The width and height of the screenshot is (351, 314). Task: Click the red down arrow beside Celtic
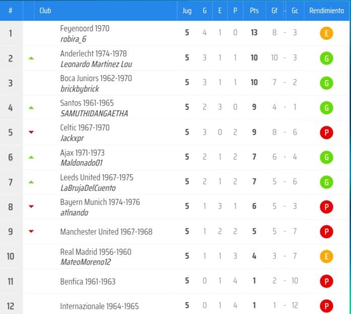[x=31, y=132]
